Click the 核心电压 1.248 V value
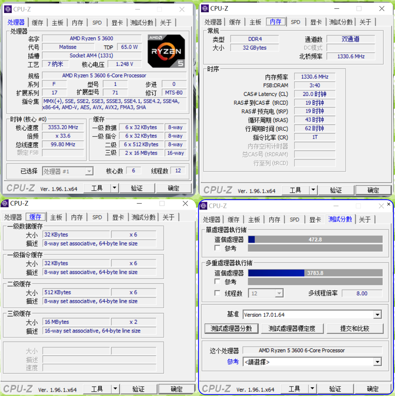The height and width of the screenshot is (396, 395). pos(124,64)
